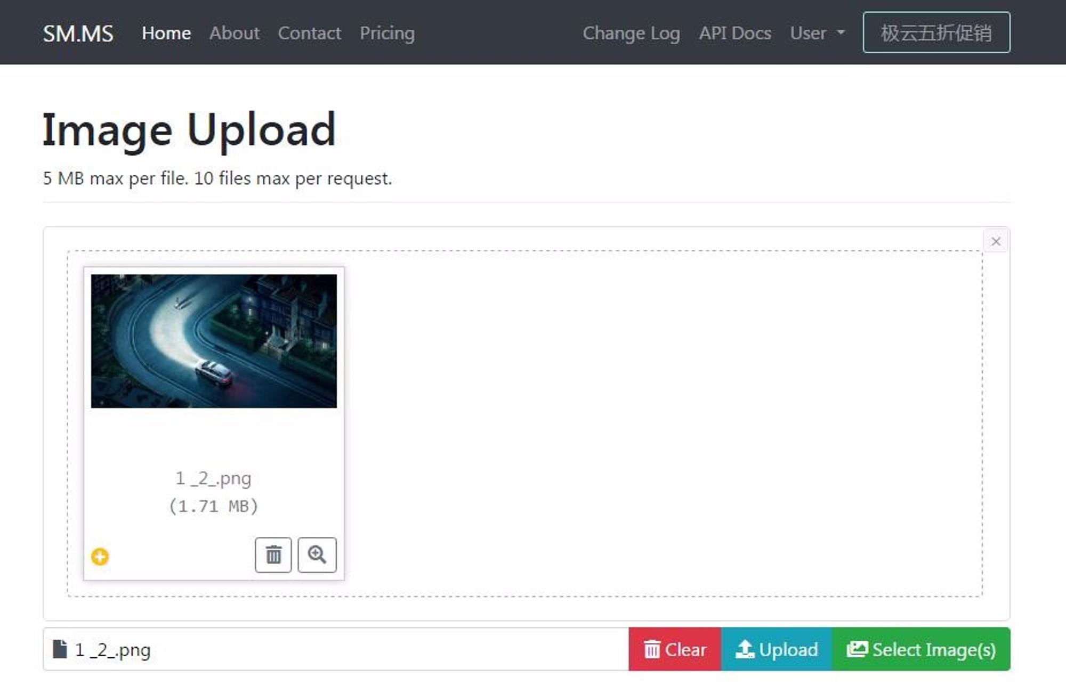The height and width of the screenshot is (694, 1066).
Task: Start upload with the blue Upload button
Action: coord(777,649)
